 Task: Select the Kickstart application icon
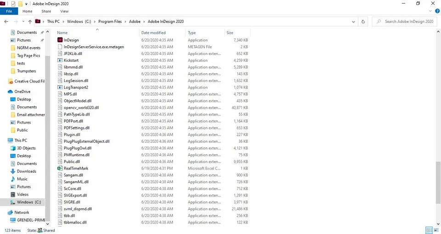coord(60,60)
